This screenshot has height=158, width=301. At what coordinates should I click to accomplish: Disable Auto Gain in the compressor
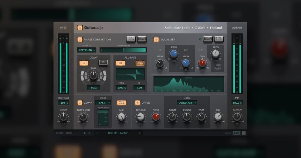(x=121, y=102)
